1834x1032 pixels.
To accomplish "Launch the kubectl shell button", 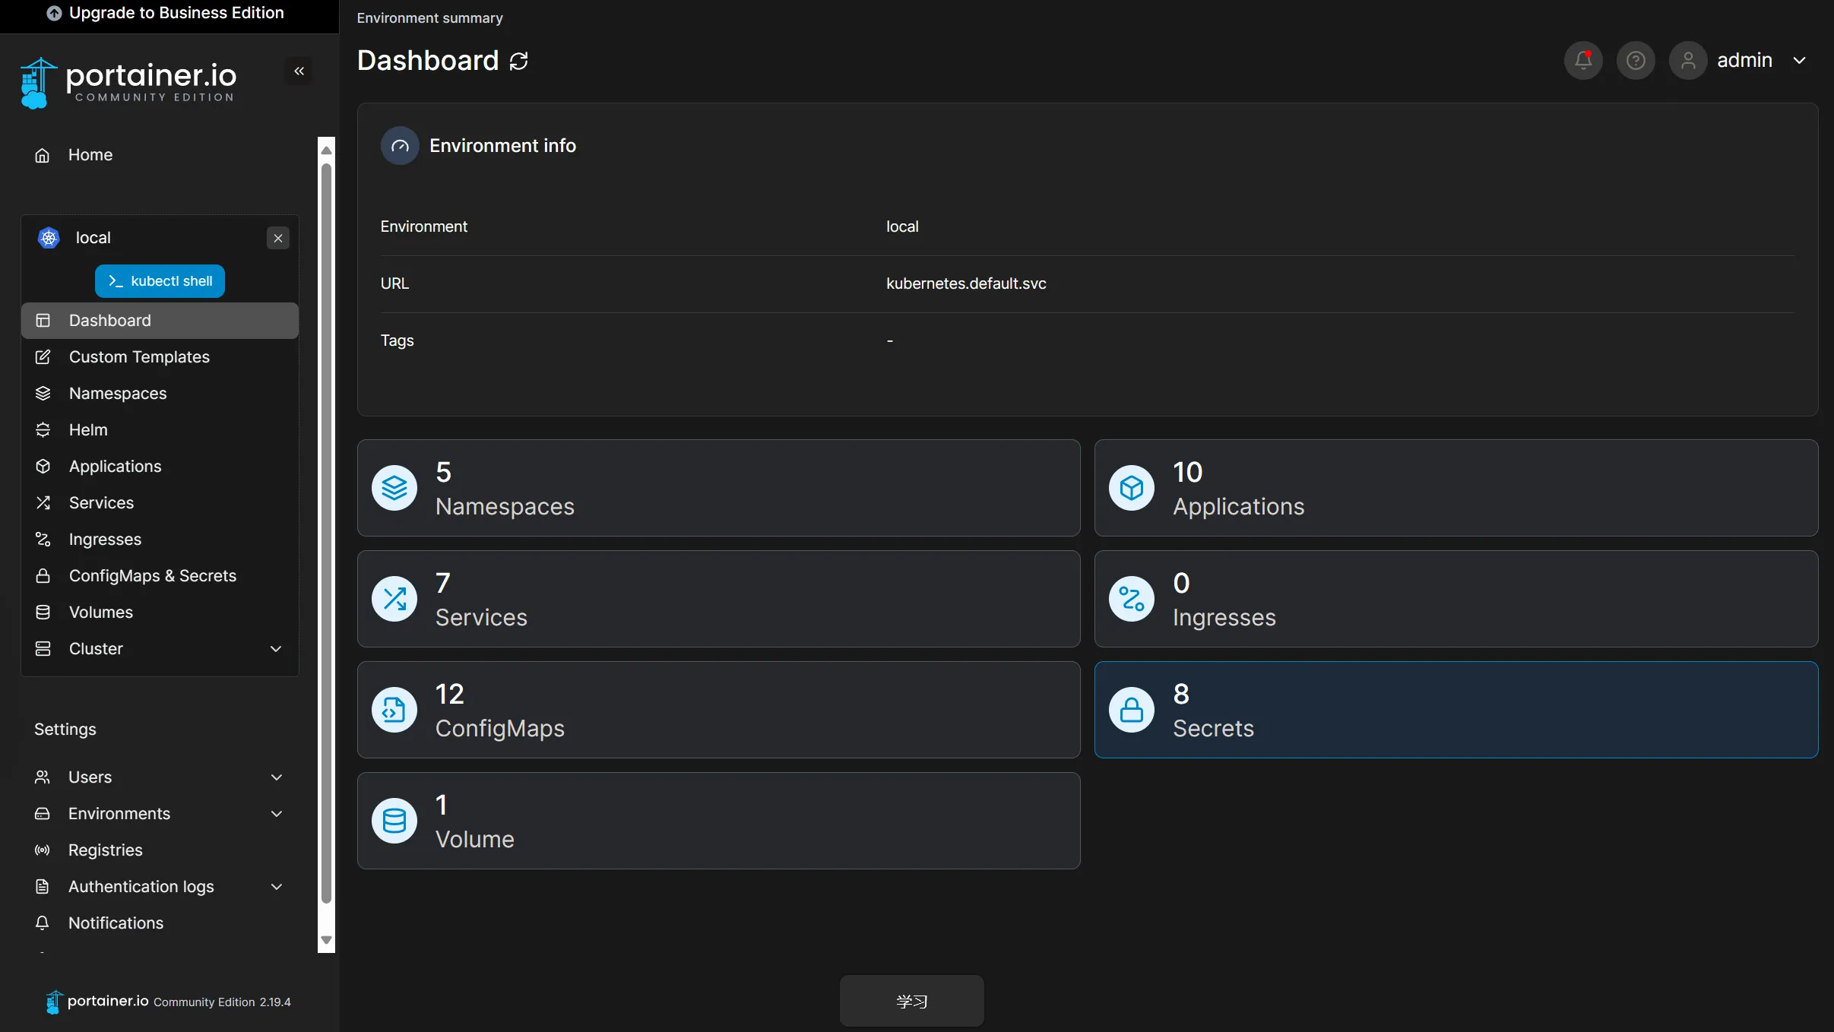I will [160, 281].
